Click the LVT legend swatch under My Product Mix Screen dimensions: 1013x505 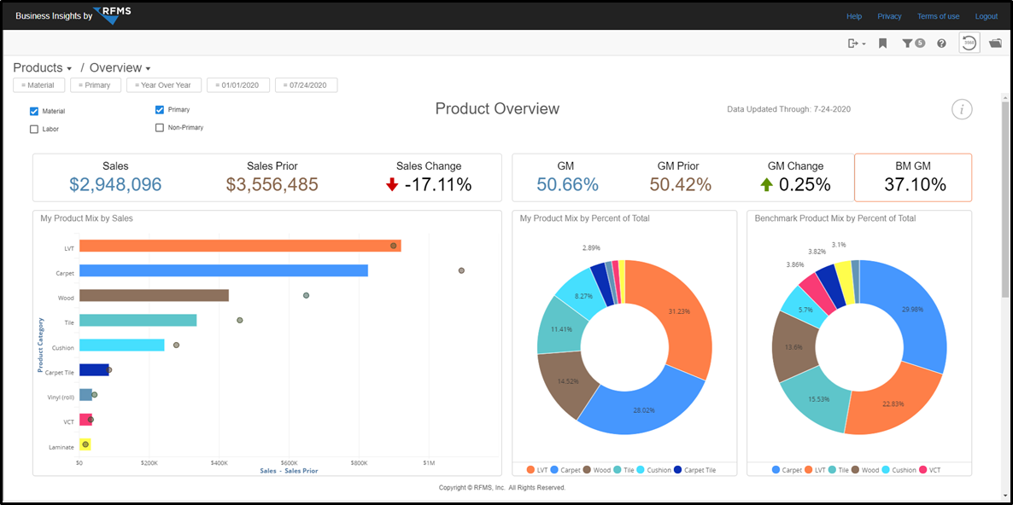(530, 470)
